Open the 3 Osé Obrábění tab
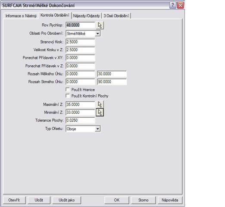This screenshot has width=225, height=207. tap(116, 16)
